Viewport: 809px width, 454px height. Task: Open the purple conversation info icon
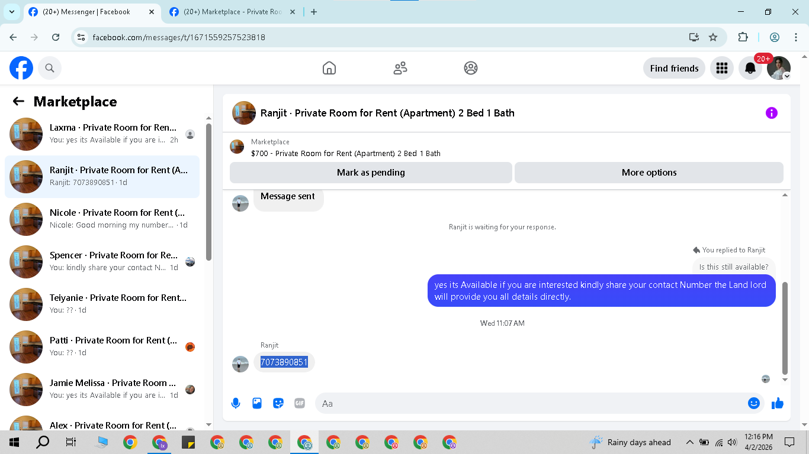(x=771, y=113)
